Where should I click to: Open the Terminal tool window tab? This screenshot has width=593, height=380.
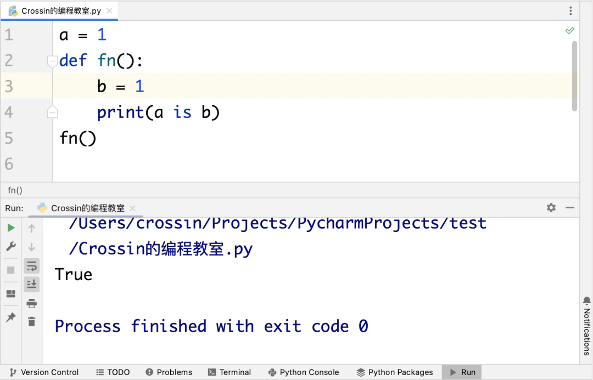coord(230,372)
